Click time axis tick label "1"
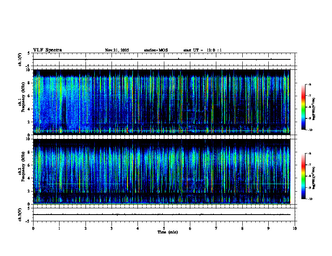Image resolution: width=332 pixels, height=256 pixels. tap(59, 228)
